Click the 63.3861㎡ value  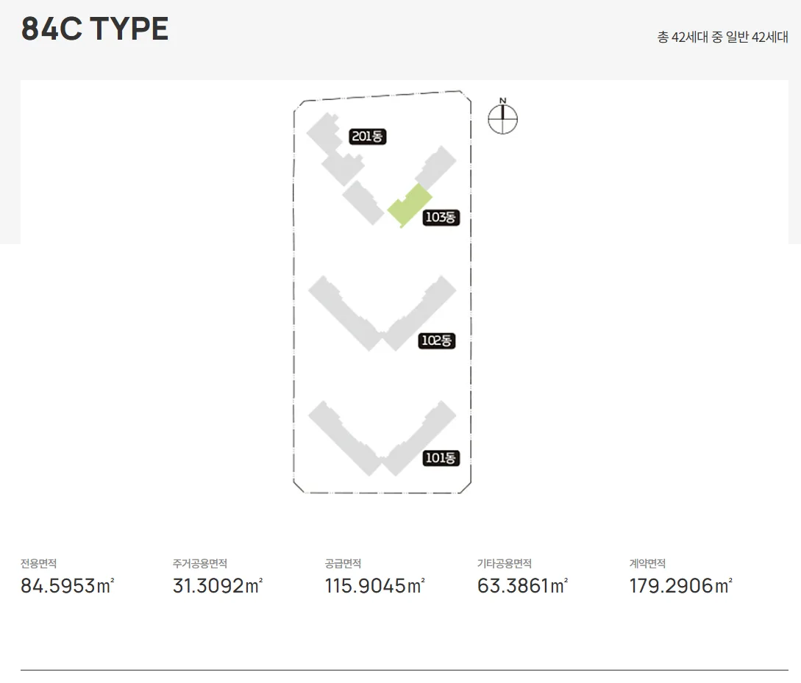(522, 586)
